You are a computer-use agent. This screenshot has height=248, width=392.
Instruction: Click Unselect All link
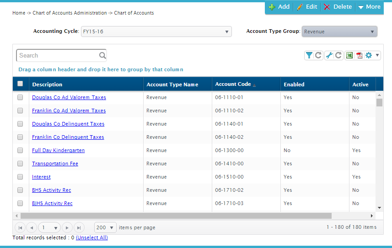click(x=92, y=237)
